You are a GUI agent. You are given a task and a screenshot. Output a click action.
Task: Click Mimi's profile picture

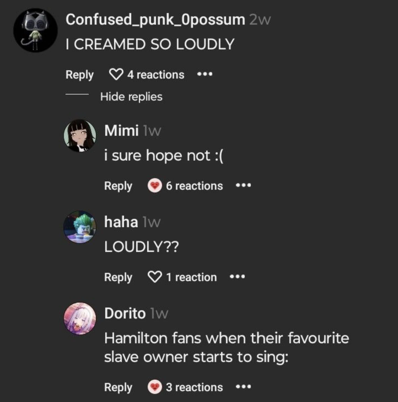[79, 134]
